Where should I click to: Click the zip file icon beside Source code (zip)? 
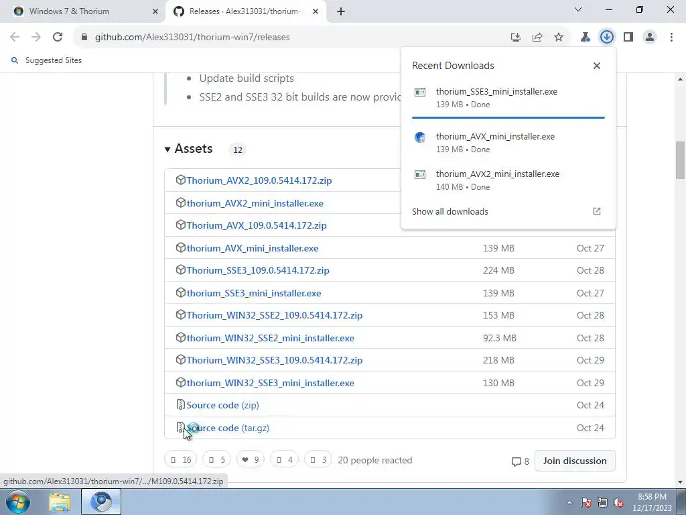[180, 404]
